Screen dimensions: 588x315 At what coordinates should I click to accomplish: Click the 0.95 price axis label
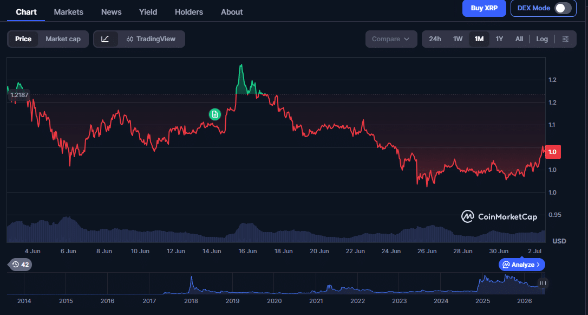coord(555,215)
